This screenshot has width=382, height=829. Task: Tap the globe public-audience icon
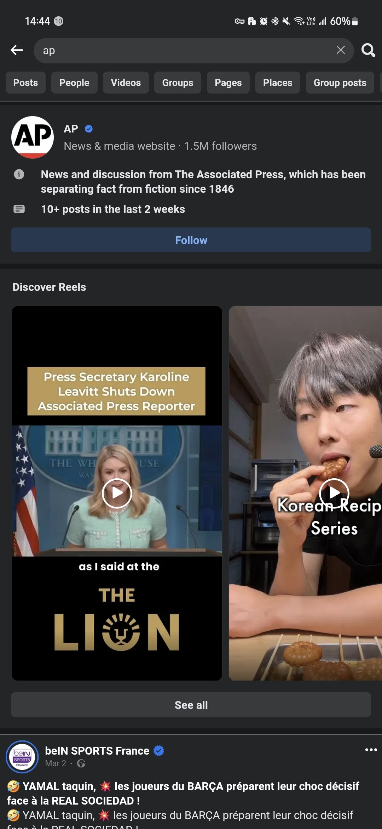(x=81, y=763)
